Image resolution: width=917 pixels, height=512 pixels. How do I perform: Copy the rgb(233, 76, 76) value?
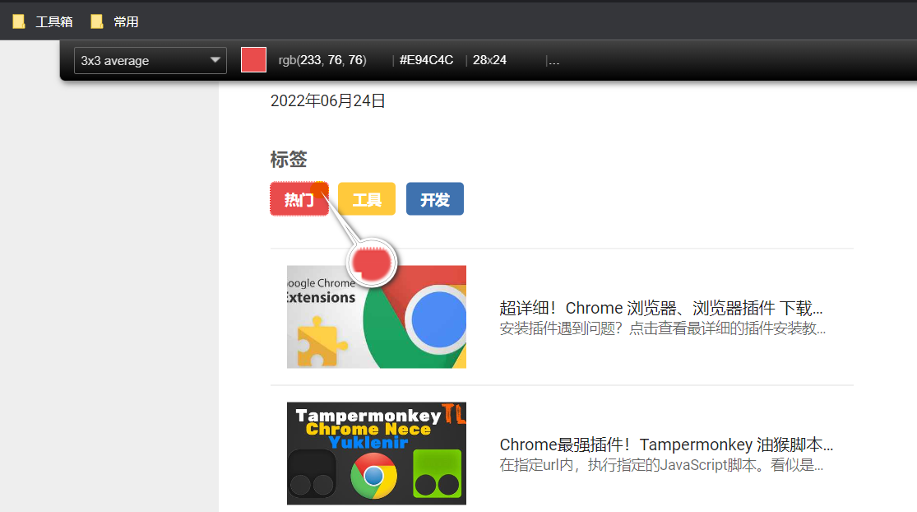pyautogui.click(x=322, y=60)
